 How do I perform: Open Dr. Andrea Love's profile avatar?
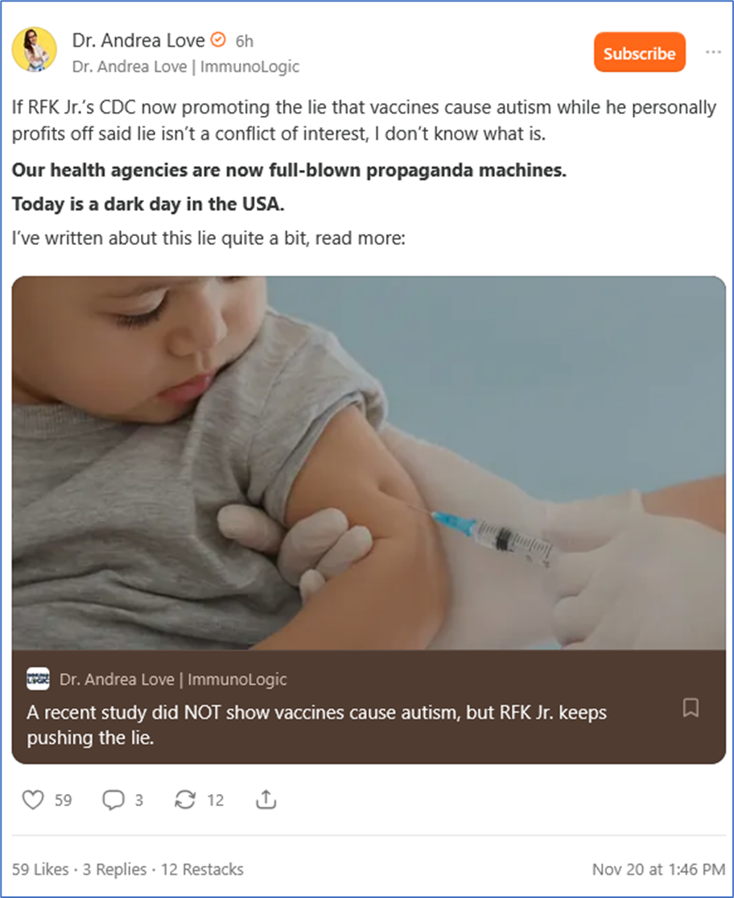34,50
